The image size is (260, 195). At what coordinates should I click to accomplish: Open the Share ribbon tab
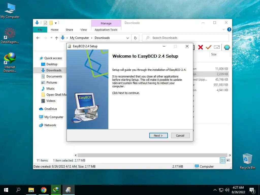coord(69,30)
